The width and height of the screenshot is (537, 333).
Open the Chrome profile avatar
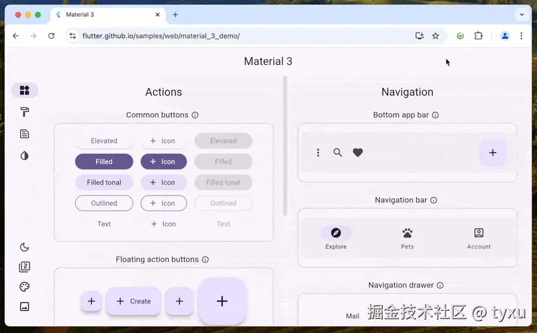[x=505, y=36]
